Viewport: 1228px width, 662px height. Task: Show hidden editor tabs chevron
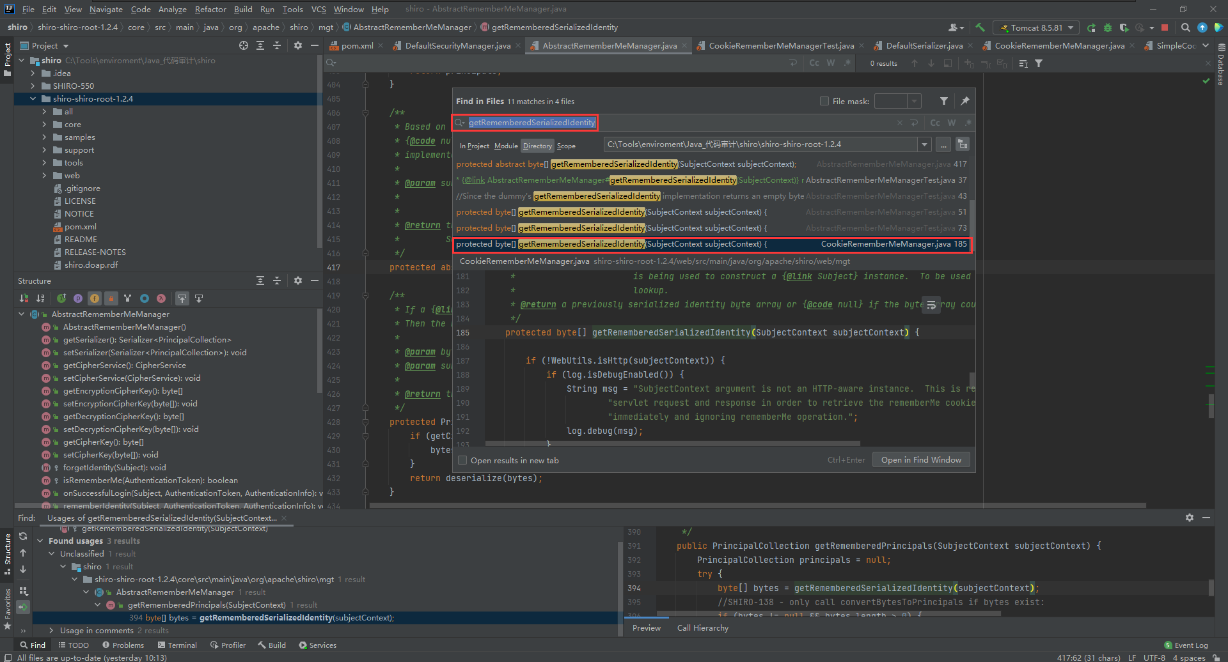(1206, 45)
